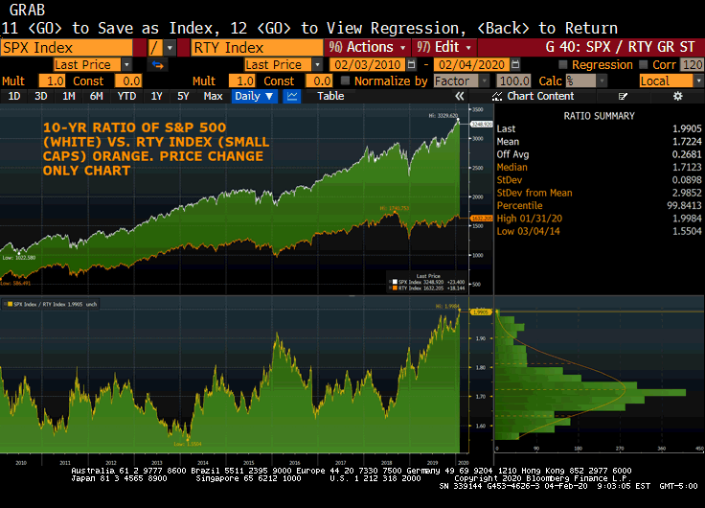Select the Max range tab

(213, 96)
